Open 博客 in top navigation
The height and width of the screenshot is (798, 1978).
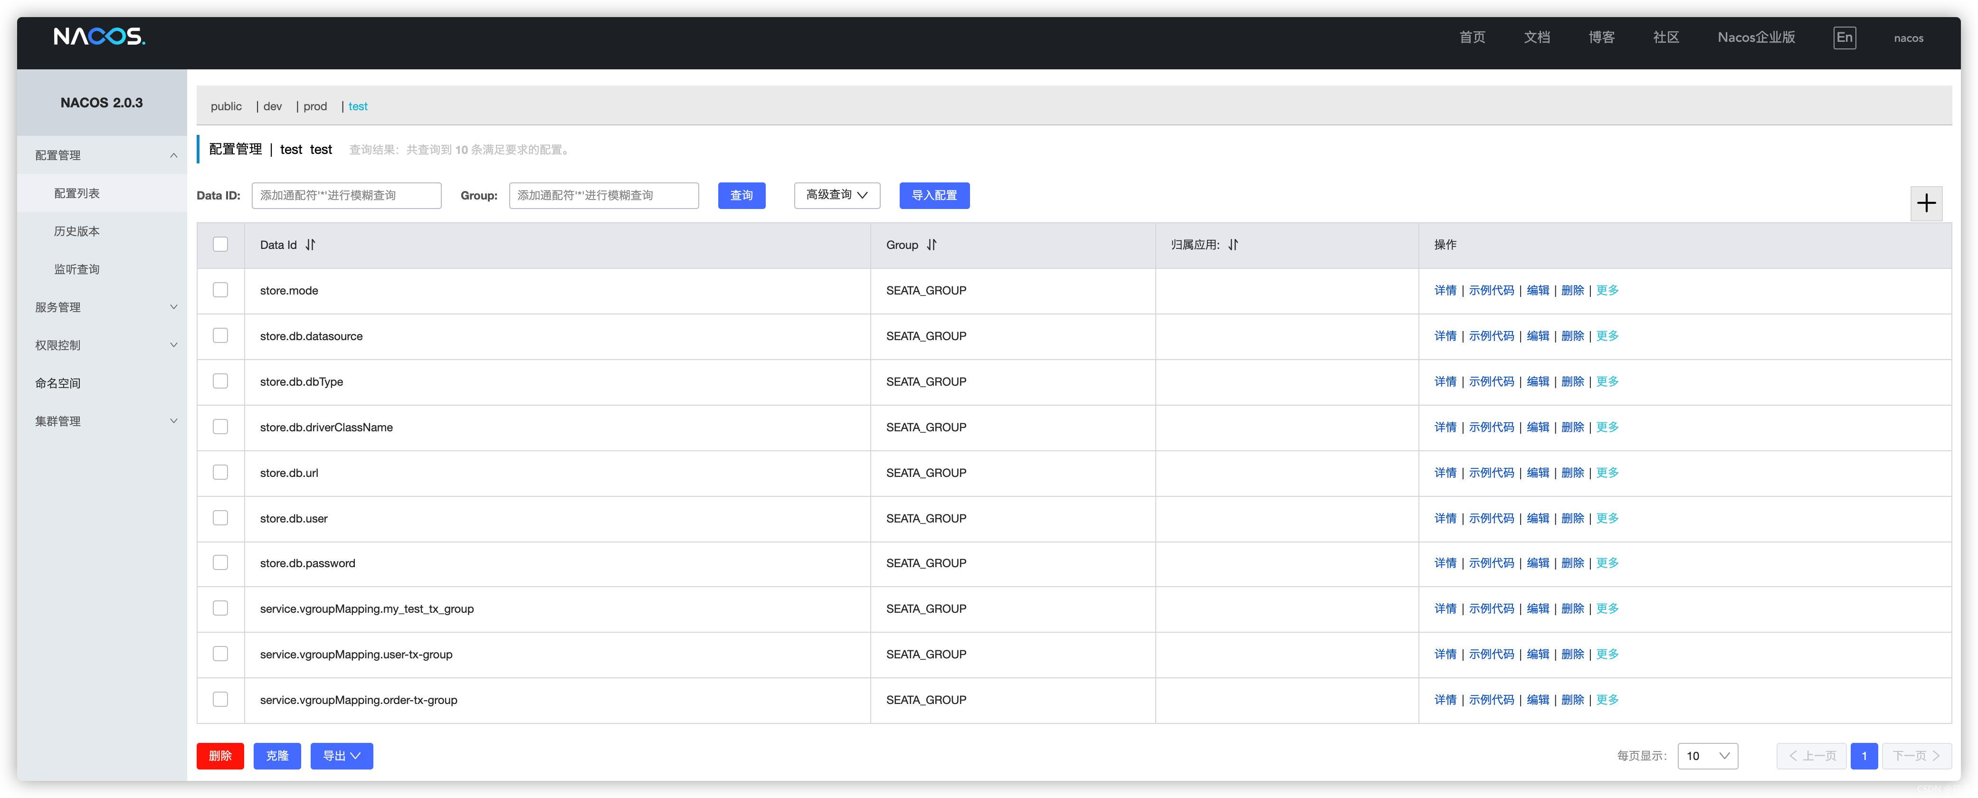pos(1601,37)
